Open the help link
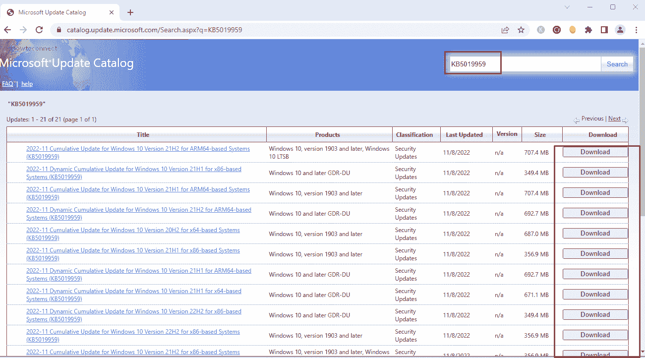Screen dimensions: 645x358 point(27,84)
